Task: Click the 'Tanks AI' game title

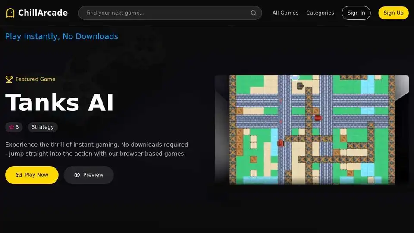Action: click(x=60, y=103)
